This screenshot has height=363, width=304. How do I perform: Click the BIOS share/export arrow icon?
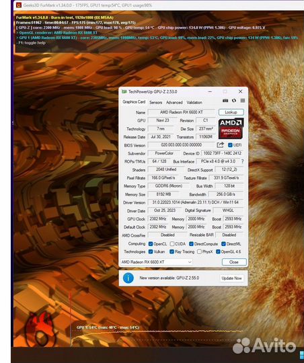coord(221,145)
